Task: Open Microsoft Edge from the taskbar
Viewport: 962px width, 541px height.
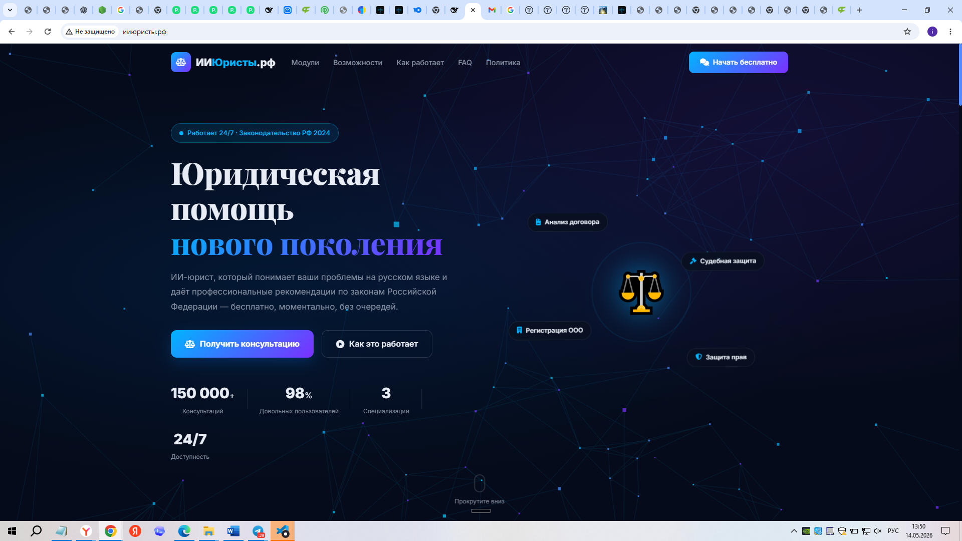Action: pos(184,531)
